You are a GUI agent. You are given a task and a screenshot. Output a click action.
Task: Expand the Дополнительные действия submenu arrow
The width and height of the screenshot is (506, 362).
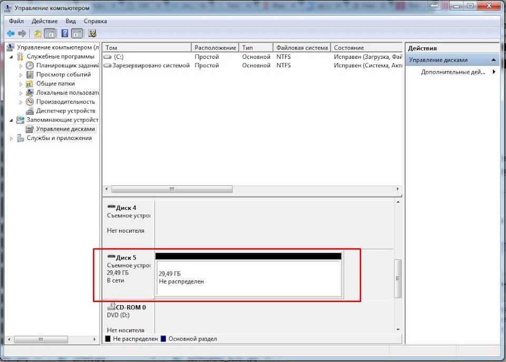[x=494, y=72]
